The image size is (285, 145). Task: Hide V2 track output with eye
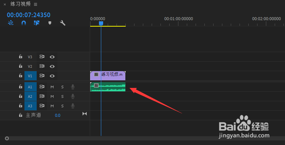pos(52,67)
